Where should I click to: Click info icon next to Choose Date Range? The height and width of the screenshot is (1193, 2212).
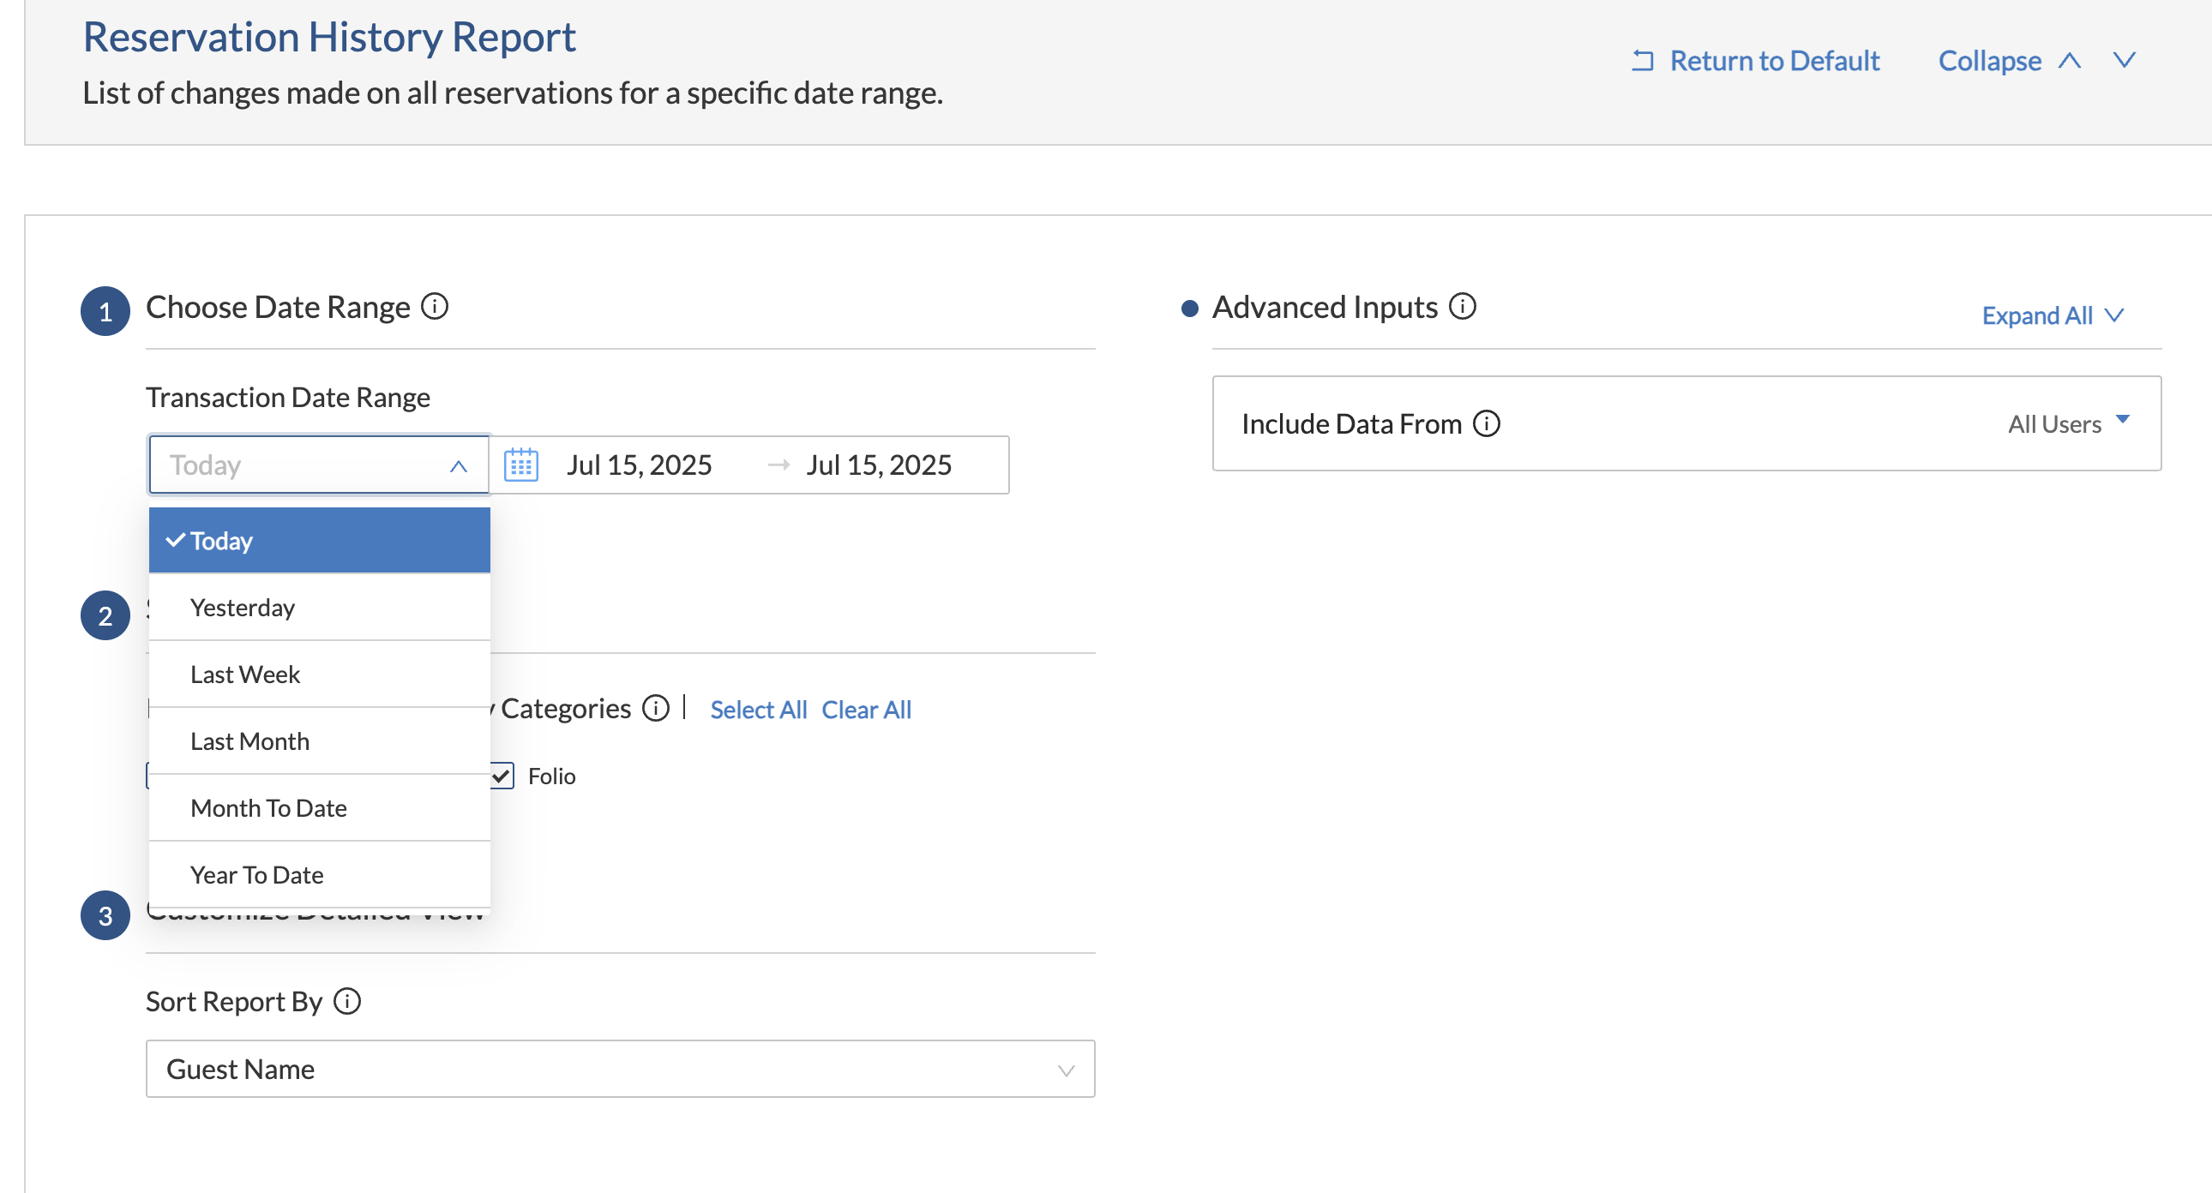coord(435,307)
